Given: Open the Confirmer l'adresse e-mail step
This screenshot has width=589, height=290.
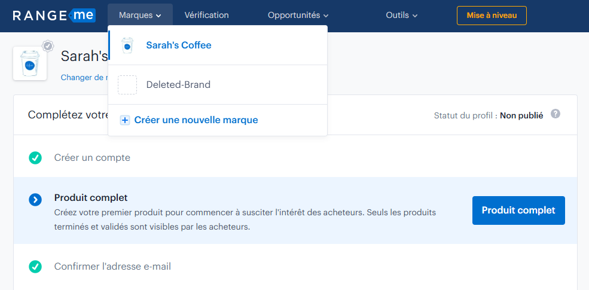Looking at the screenshot, I should click(112, 267).
